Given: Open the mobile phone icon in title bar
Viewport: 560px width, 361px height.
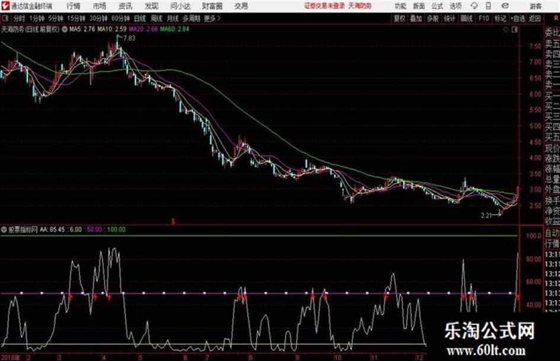Looking at the screenshot, I should coord(488,6).
